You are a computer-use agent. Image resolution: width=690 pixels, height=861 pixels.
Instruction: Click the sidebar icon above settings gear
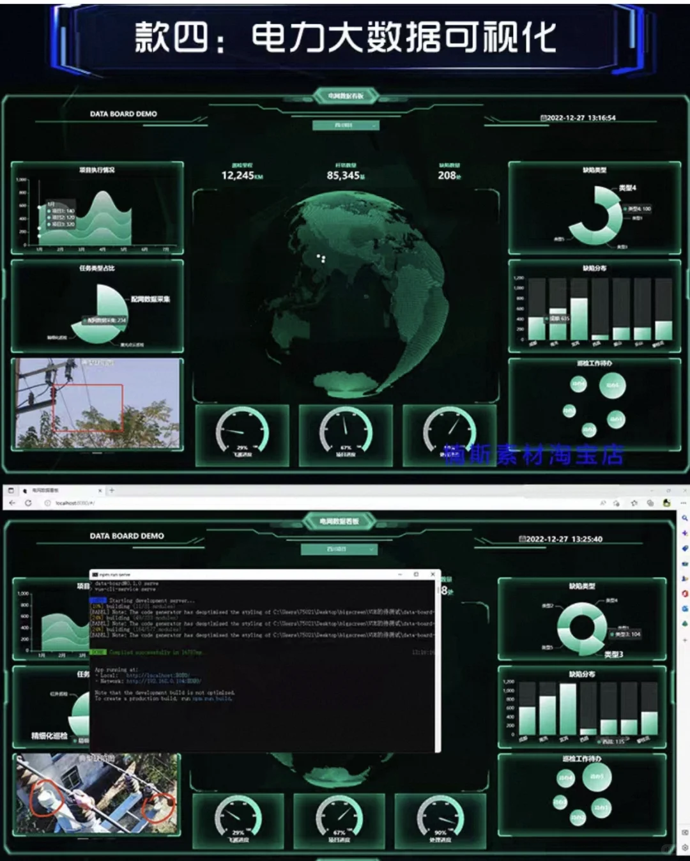coord(685,833)
